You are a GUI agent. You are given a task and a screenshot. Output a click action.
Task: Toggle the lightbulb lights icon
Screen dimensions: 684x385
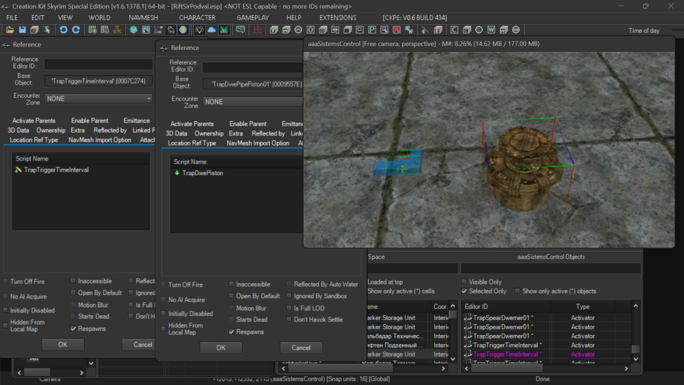(199, 29)
